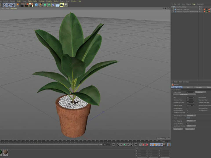Expand the View Clipping disclosure triangle

(172, 121)
